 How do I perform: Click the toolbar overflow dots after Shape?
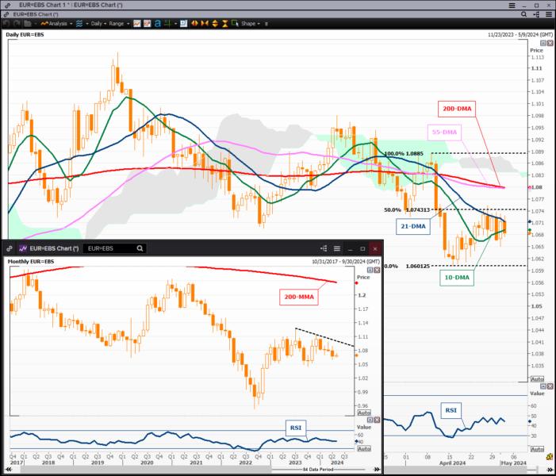pyautogui.click(x=266, y=24)
